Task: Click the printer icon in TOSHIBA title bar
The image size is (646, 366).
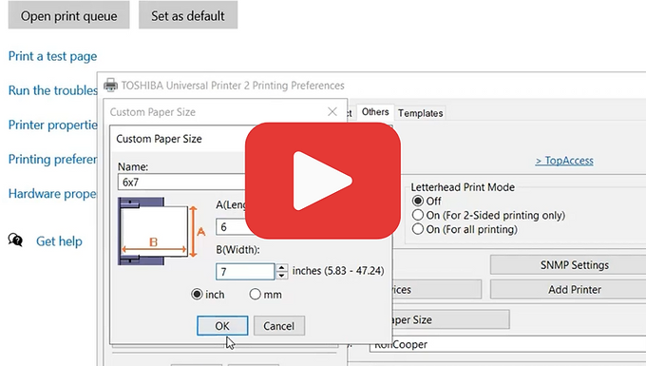Action: tap(110, 85)
